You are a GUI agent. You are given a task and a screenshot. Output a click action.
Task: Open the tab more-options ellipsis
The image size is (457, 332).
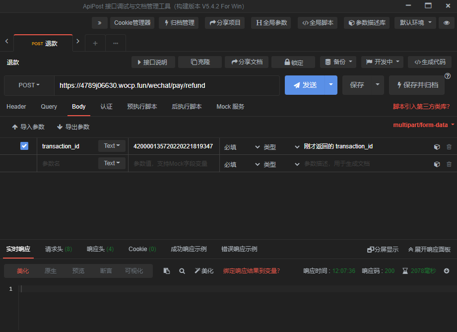[x=116, y=43]
